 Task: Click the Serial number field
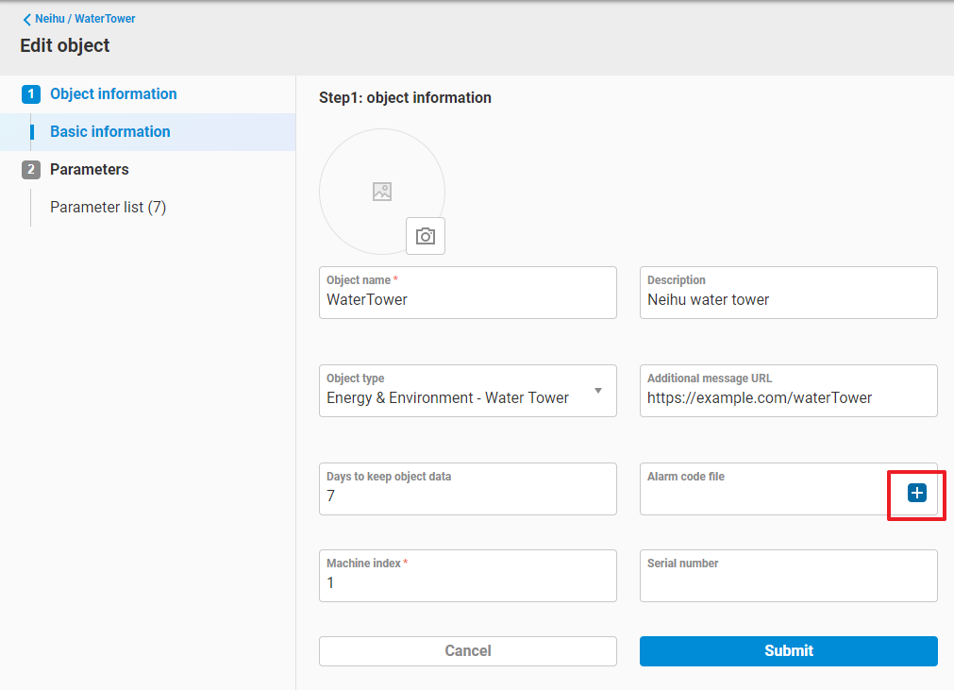tap(788, 583)
